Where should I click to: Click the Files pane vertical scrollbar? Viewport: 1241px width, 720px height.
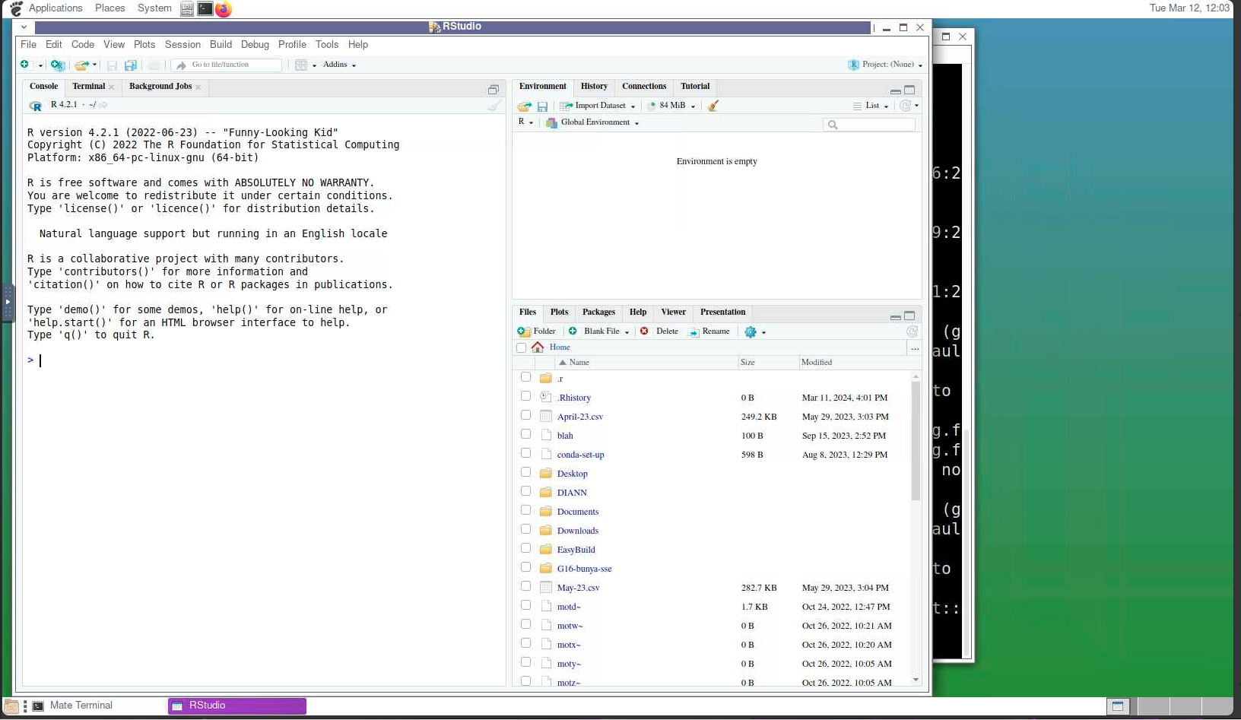pyautogui.click(x=916, y=441)
